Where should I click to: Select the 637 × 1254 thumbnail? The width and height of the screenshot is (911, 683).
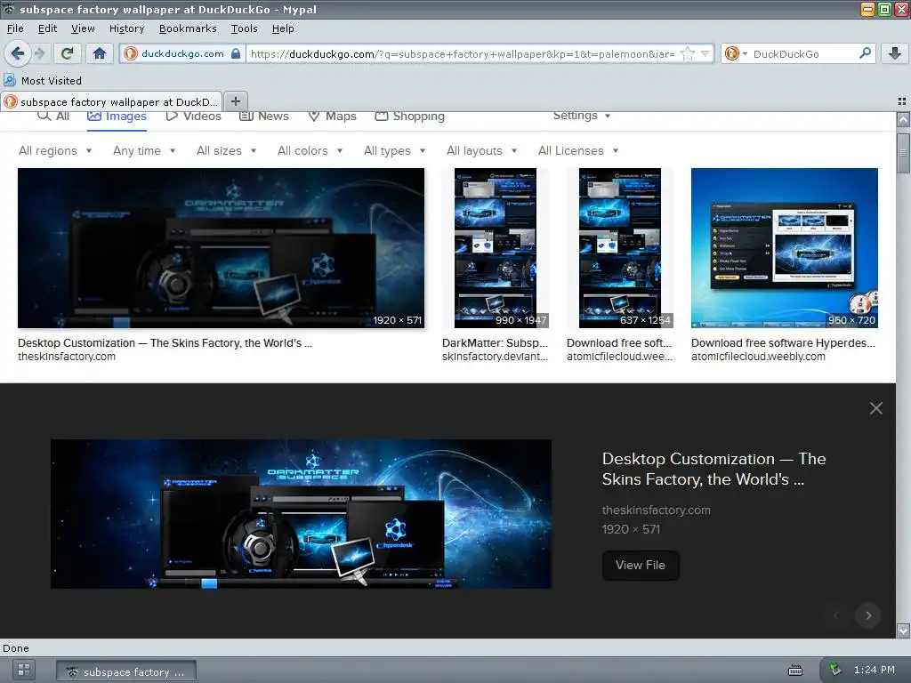pyautogui.click(x=620, y=248)
